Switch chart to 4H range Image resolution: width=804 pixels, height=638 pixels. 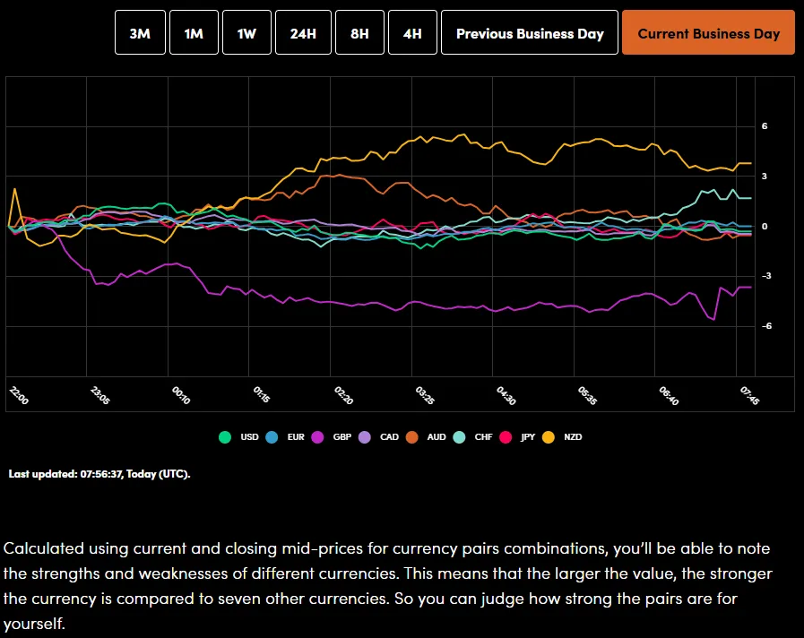[412, 33]
